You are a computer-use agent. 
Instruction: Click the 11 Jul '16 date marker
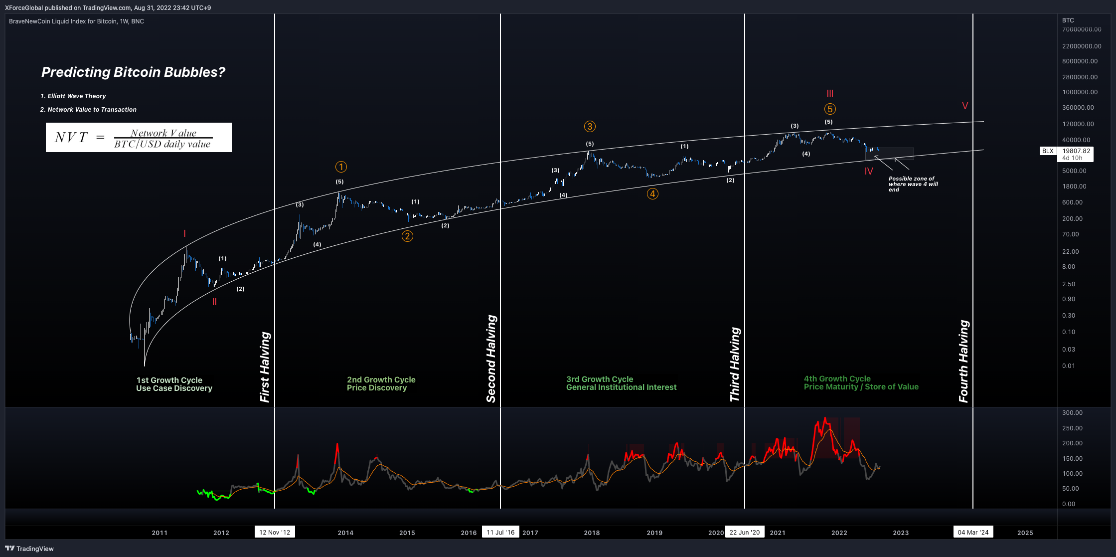(500, 532)
